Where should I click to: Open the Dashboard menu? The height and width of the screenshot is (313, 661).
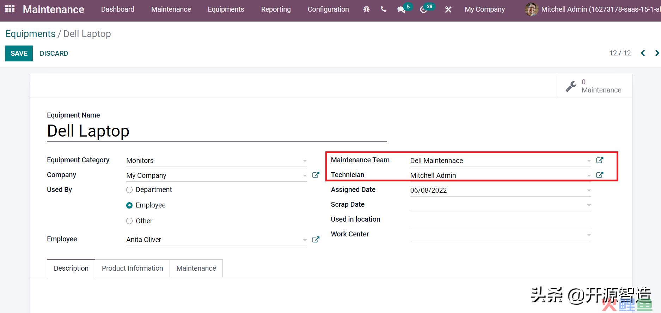click(x=118, y=9)
